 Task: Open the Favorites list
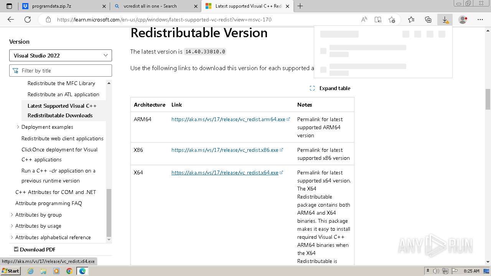pos(411,20)
